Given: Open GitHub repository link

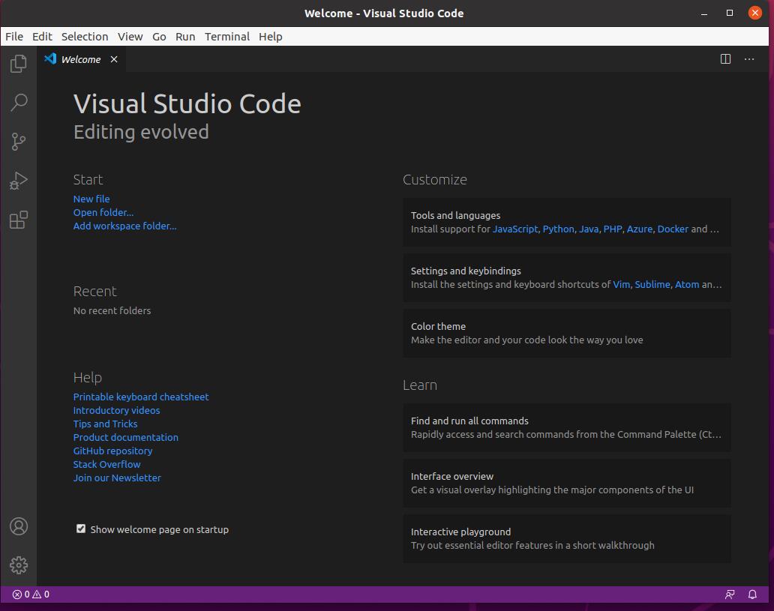Looking at the screenshot, I should [112, 451].
